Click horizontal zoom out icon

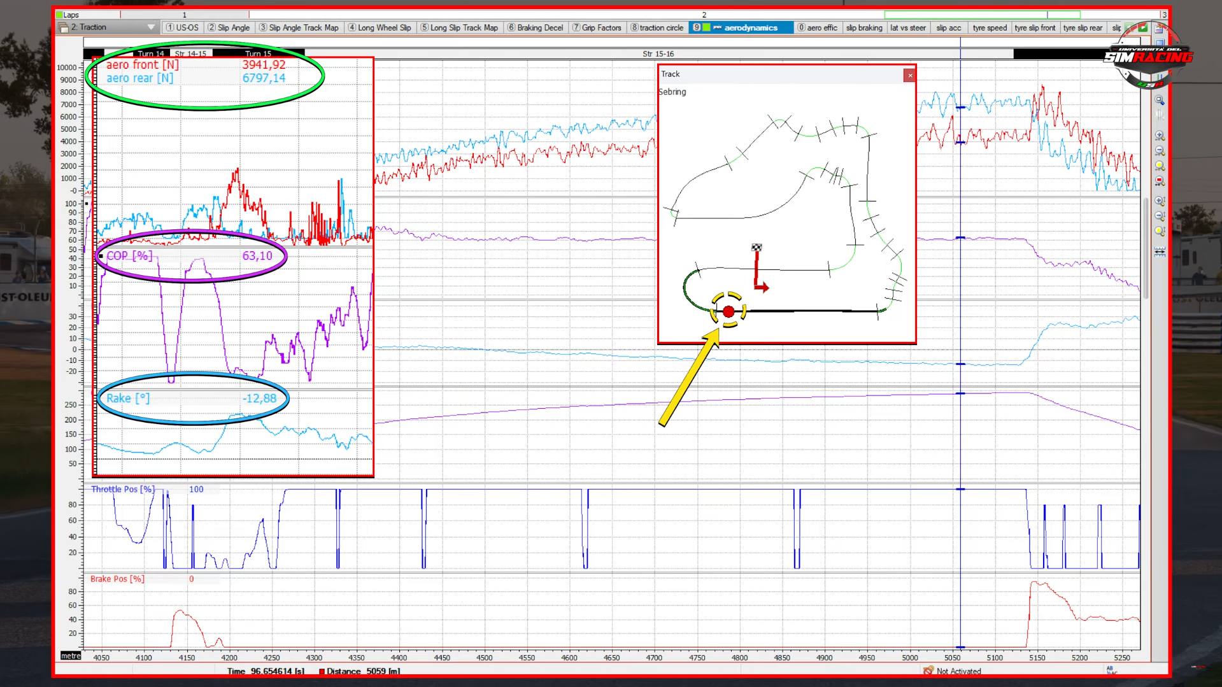[1160, 151]
